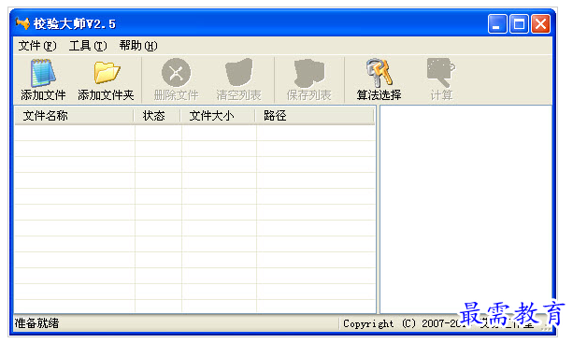
Task: Click the 计算 toolbar icon
Action: (x=441, y=72)
